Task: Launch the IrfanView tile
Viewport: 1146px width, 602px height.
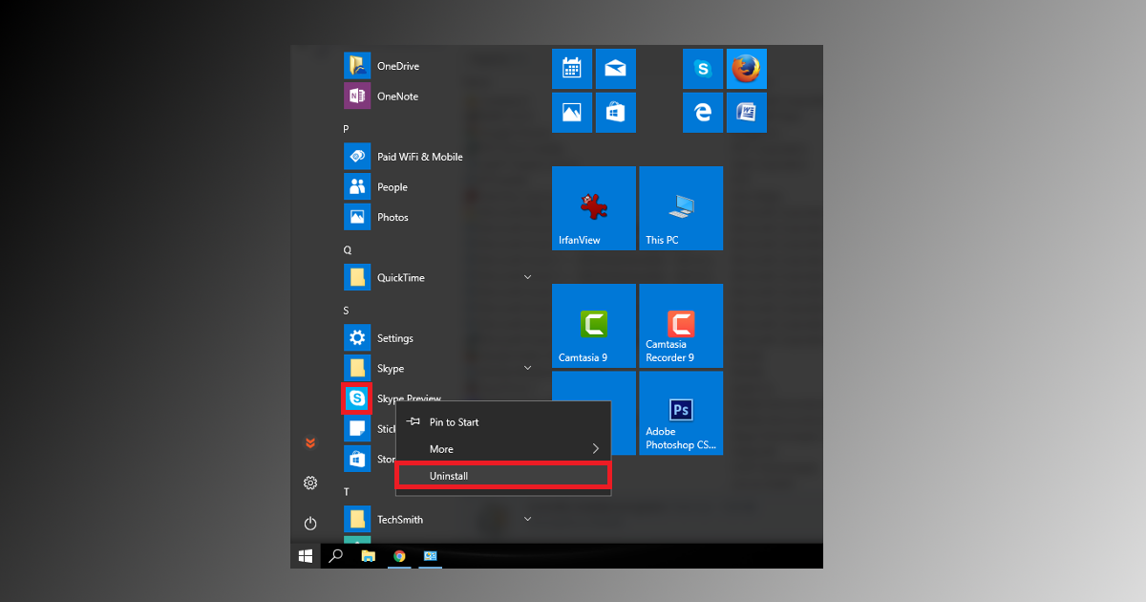Action: (x=593, y=208)
